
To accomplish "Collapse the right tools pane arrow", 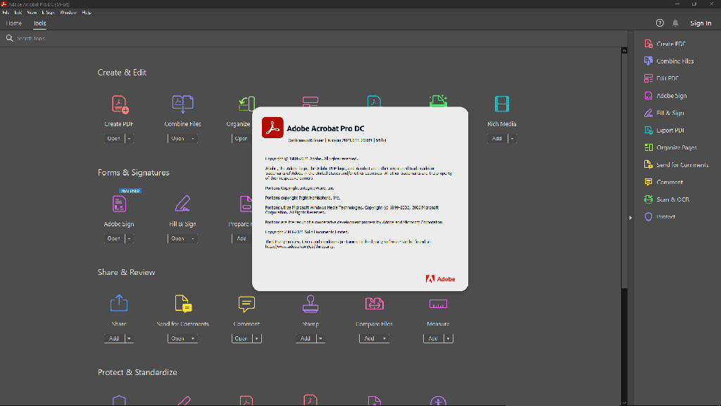I will 630,218.
